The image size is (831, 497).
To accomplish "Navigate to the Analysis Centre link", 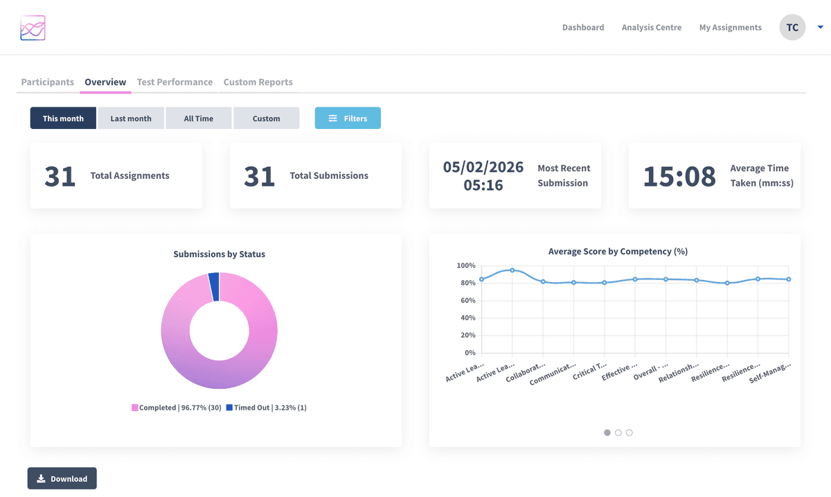I will 651,27.
